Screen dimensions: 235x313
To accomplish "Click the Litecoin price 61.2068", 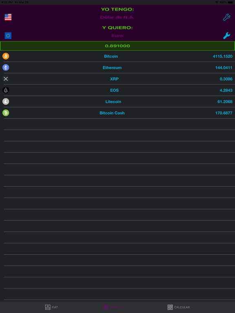I will click(225, 101).
